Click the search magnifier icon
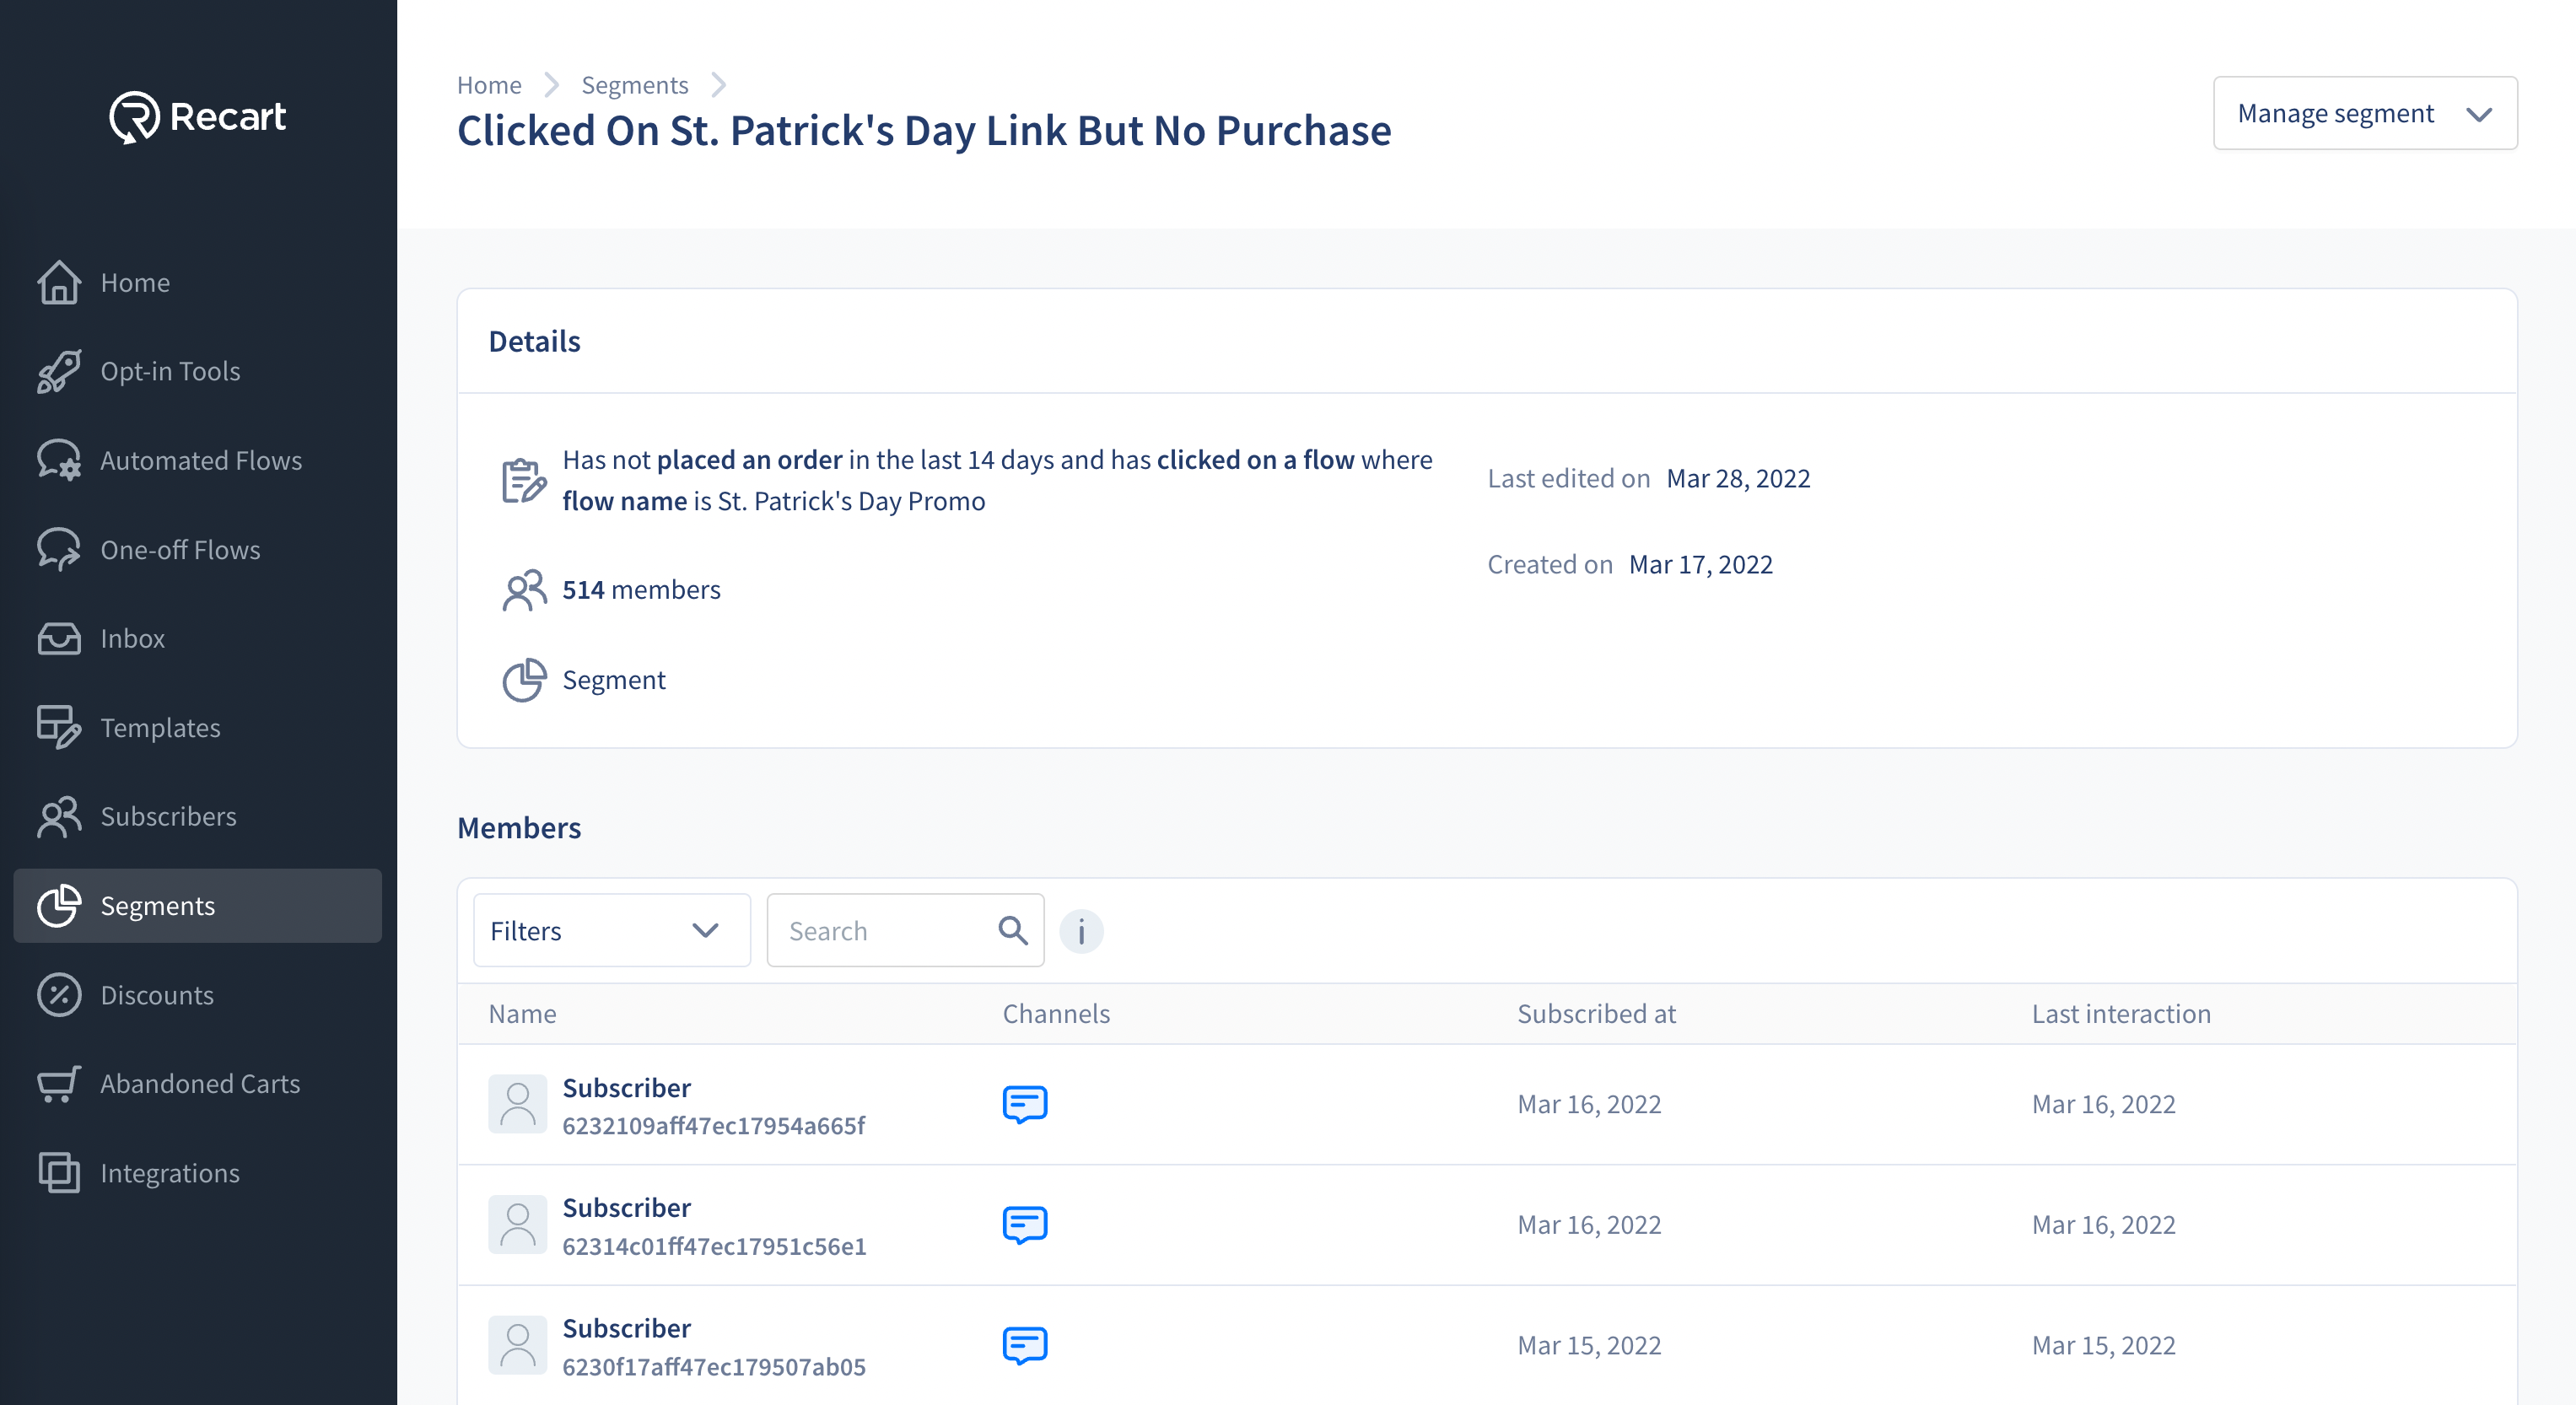 (1013, 930)
